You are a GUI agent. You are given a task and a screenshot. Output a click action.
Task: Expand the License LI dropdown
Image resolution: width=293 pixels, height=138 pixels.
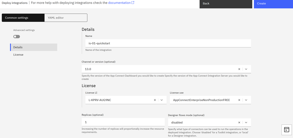point(162,100)
